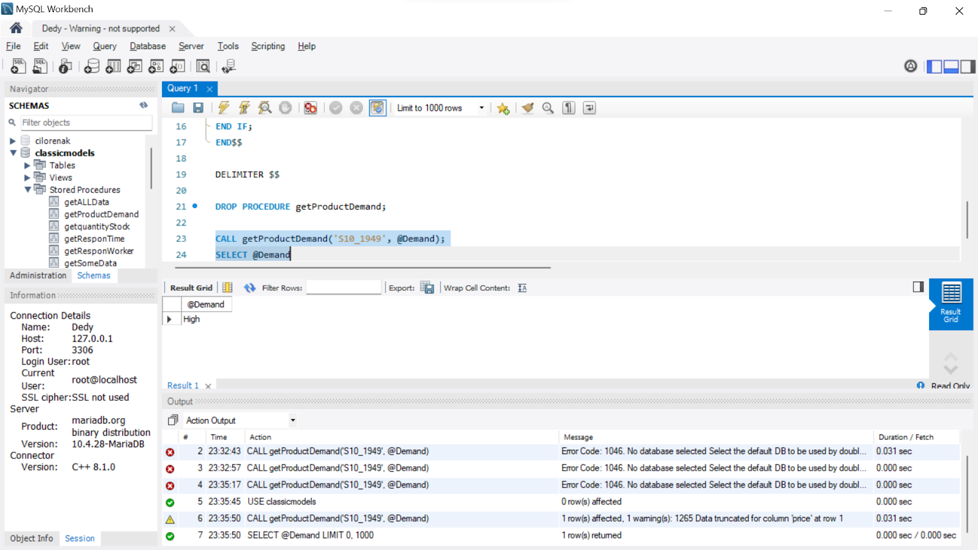Select the USE classicmodels output row
The image size is (978, 550).
tap(561, 502)
